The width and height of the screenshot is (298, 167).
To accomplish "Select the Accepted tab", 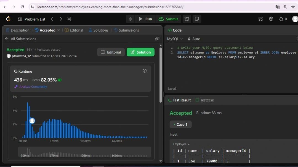I will point(45,30).
